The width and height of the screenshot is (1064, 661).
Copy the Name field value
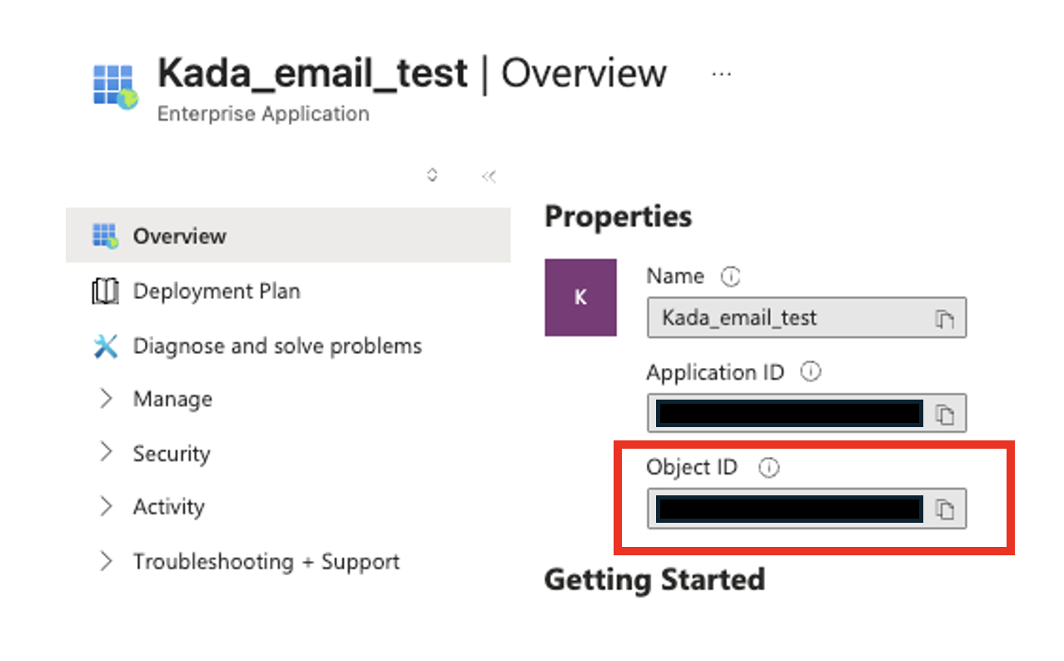pos(943,318)
